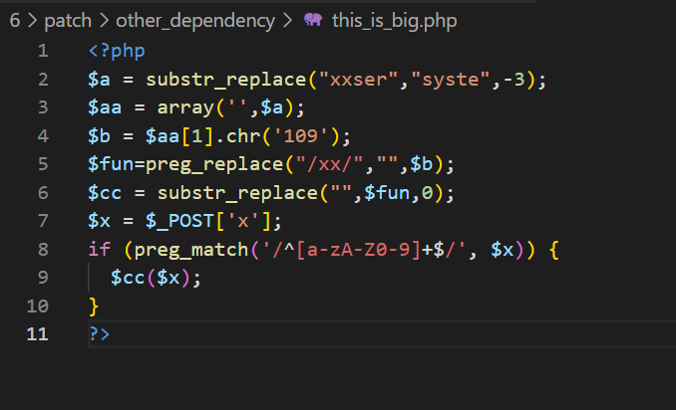Click the '109' string argument
676x410 pixels.
(300, 136)
